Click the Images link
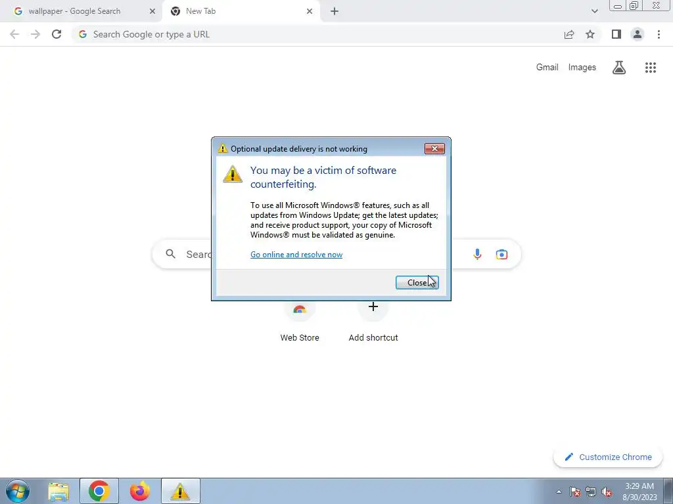 tap(582, 68)
